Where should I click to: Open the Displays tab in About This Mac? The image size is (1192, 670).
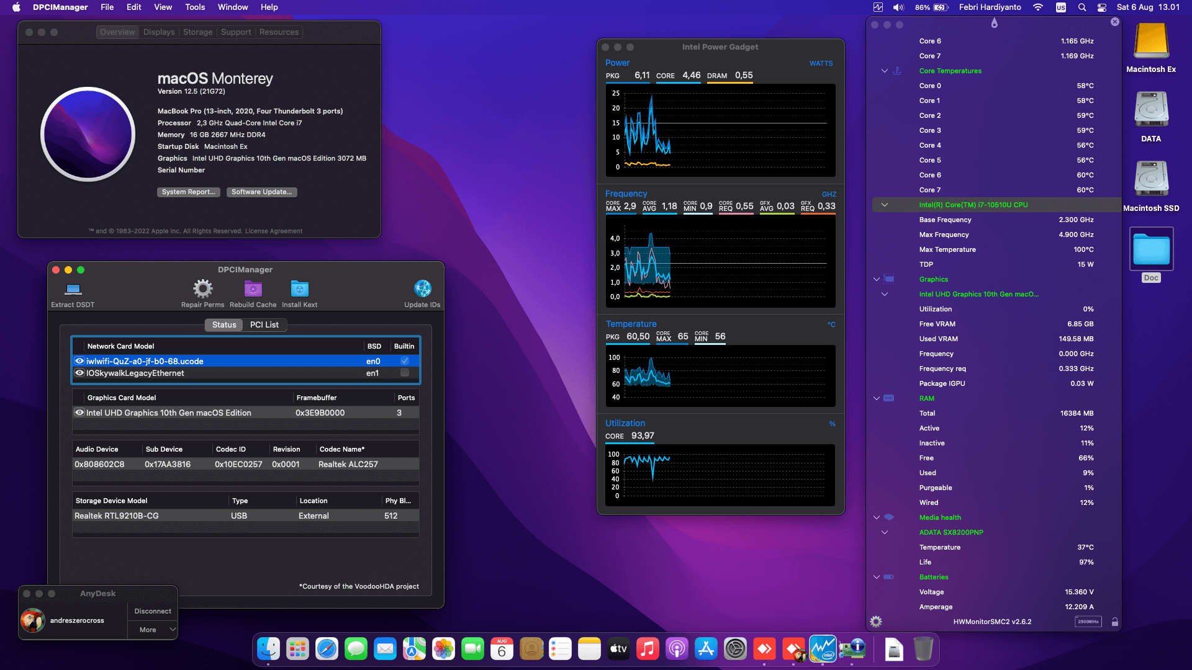pyautogui.click(x=159, y=32)
